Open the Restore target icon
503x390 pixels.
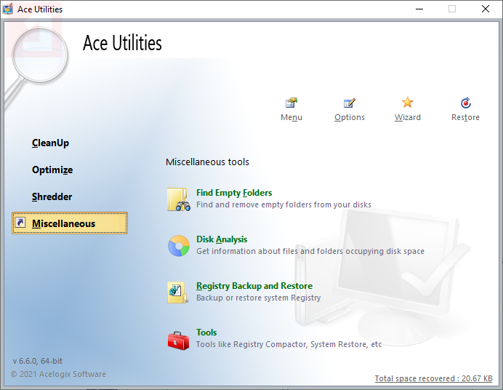pos(465,103)
